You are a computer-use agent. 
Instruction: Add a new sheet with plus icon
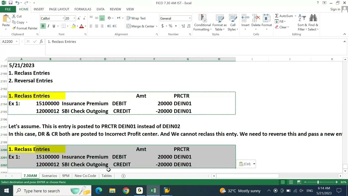coord(123,176)
